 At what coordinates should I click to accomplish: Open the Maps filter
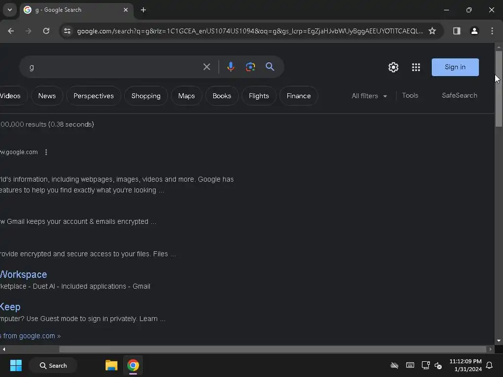point(186,96)
